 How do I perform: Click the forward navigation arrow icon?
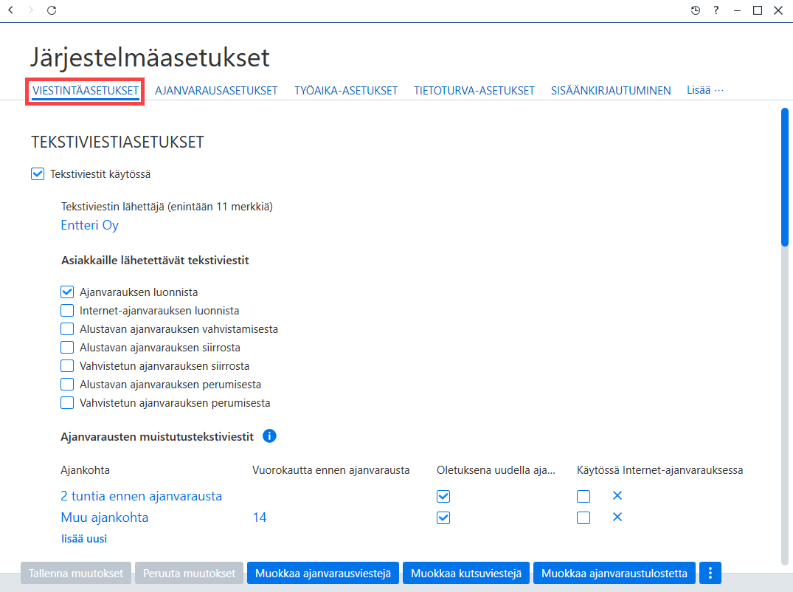coord(31,10)
